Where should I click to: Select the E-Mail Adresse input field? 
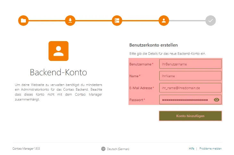pos(190,88)
